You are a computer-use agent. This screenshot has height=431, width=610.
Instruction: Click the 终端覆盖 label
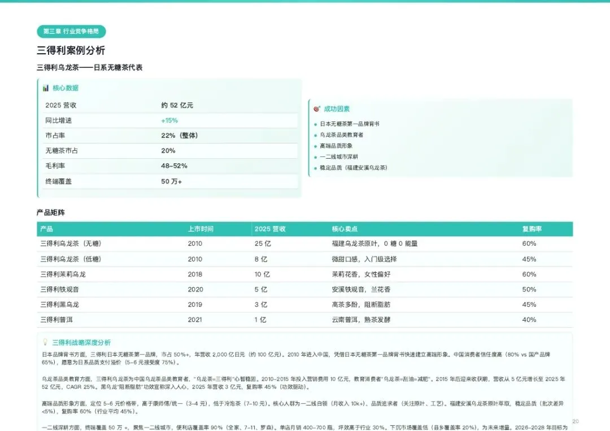58,182
